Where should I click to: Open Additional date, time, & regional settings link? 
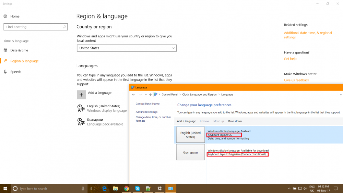click(x=308, y=35)
